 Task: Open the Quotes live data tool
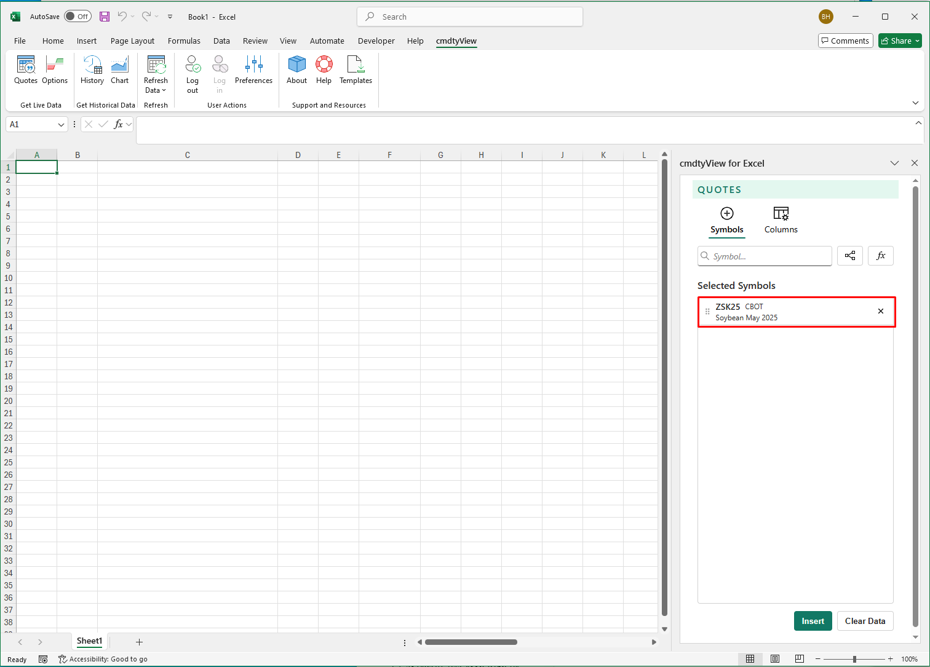point(26,70)
